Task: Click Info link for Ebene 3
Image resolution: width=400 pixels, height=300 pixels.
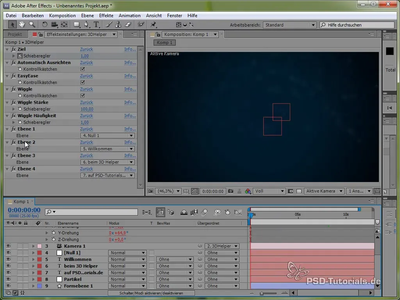Action: 130,155
